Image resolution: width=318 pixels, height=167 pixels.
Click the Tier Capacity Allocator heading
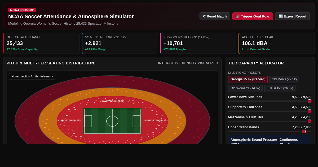point(256,63)
